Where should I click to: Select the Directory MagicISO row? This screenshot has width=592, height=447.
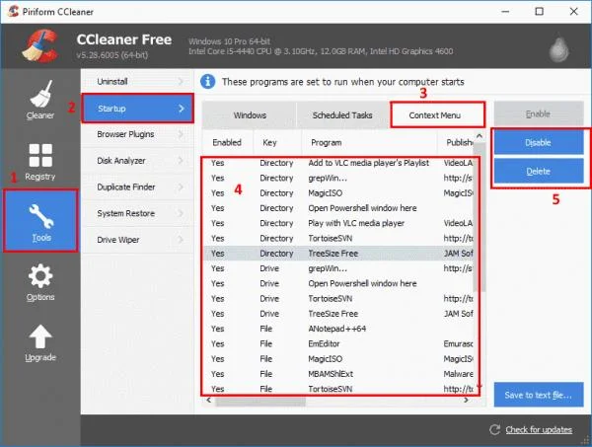click(x=338, y=193)
